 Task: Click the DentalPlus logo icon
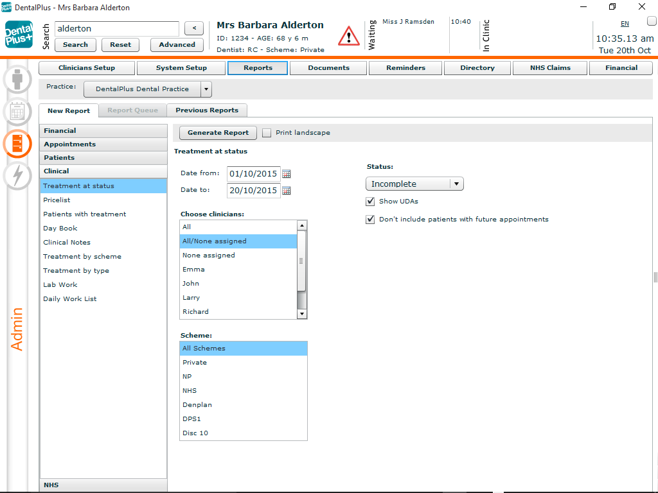point(19,35)
